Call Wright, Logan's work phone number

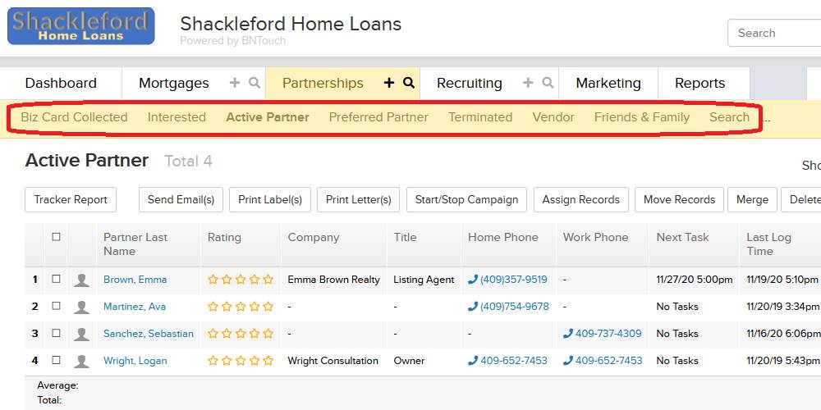603,362
